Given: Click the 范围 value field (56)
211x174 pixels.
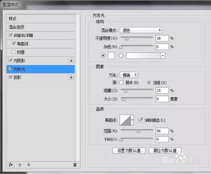Looking at the screenshot, I should (x=162, y=131).
